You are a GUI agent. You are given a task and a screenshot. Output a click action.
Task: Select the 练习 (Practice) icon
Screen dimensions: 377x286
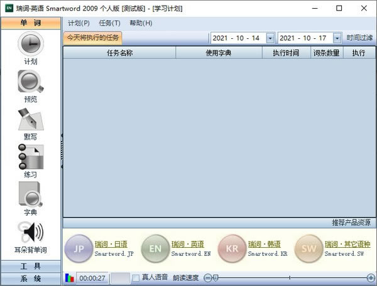(30, 157)
